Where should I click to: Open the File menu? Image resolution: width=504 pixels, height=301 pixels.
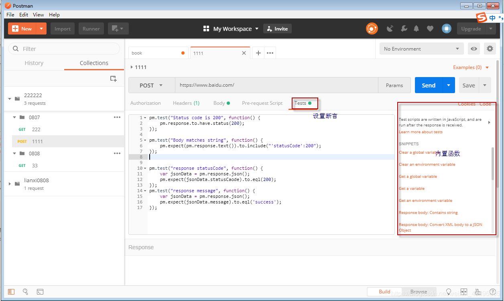(10, 14)
